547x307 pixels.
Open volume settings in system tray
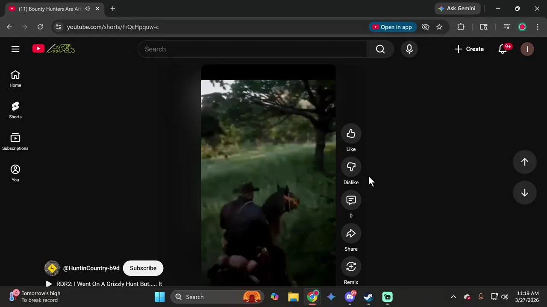click(505, 297)
